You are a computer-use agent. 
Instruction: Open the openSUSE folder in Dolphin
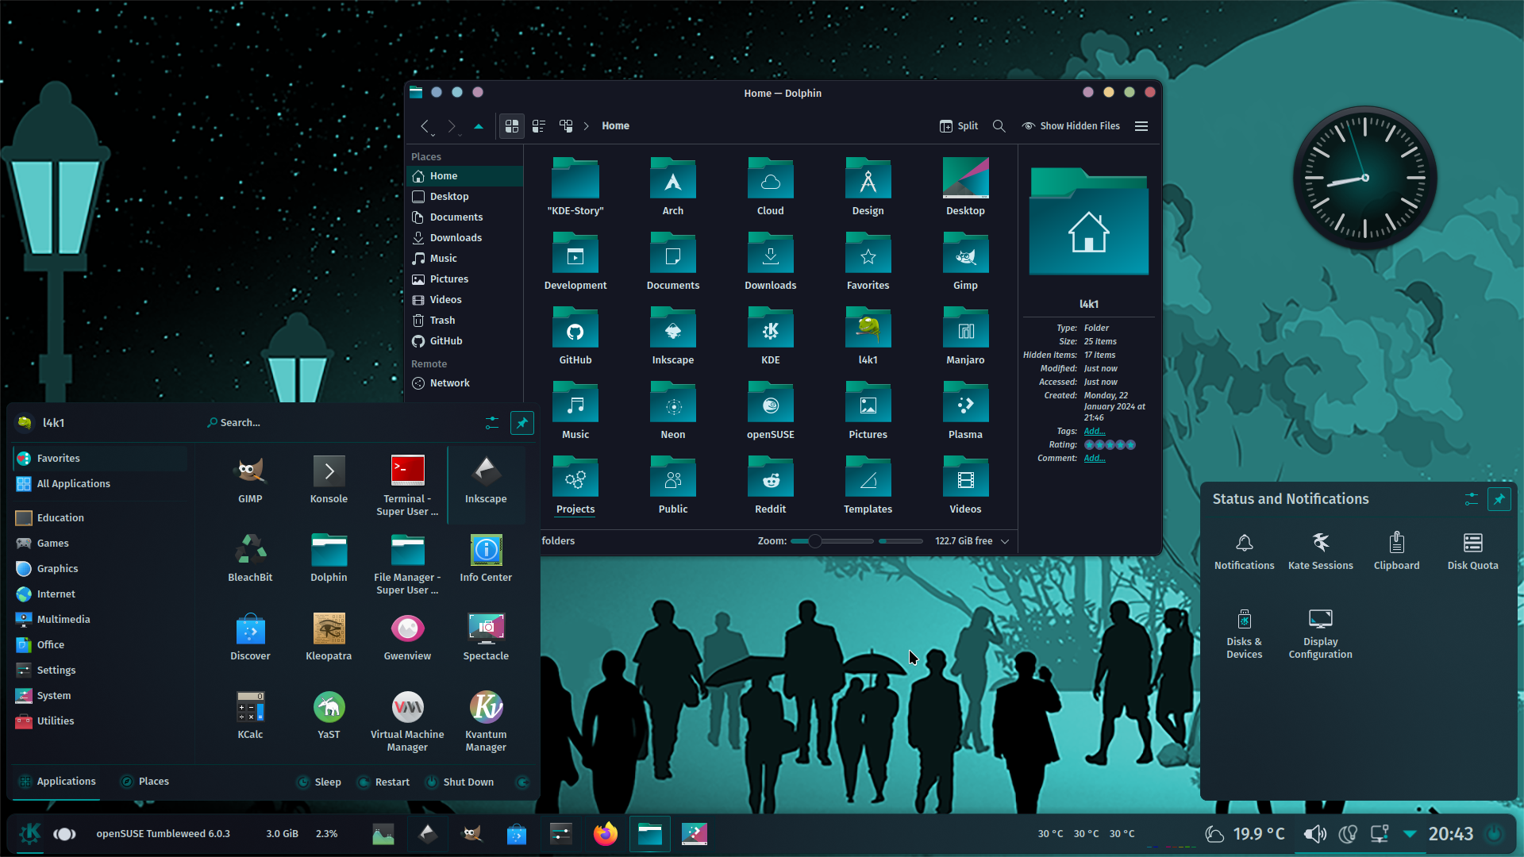coord(770,409)
